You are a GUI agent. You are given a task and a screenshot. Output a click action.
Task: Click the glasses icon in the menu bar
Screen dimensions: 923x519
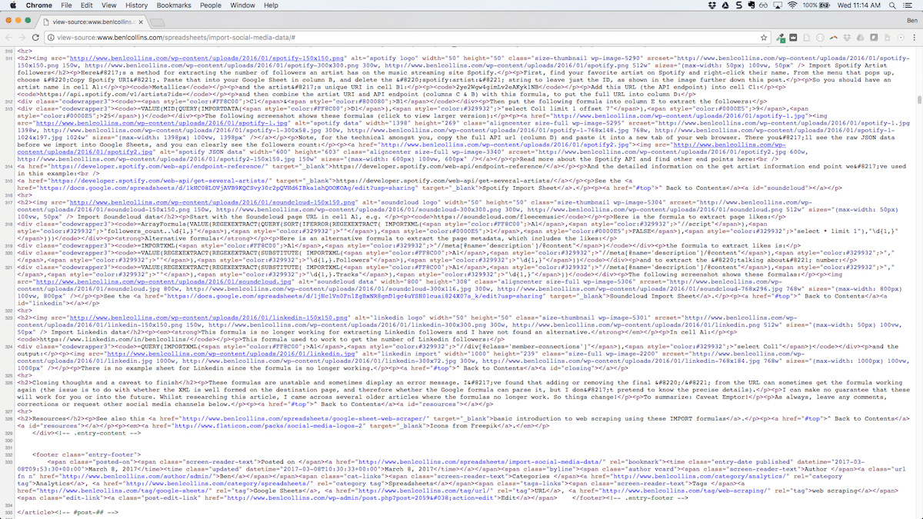click(x=763, y=5)
